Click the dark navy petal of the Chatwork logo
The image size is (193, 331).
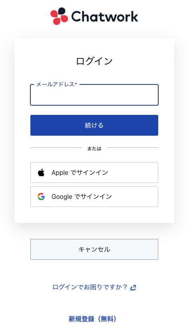[62, 11]
